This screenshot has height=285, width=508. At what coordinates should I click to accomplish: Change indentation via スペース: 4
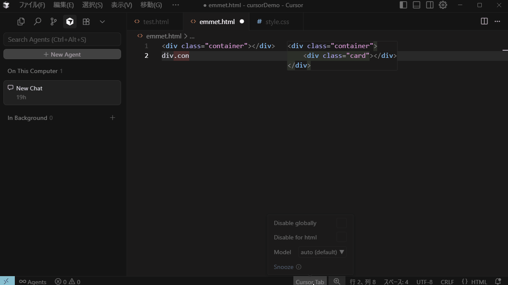tap(396, 282)
